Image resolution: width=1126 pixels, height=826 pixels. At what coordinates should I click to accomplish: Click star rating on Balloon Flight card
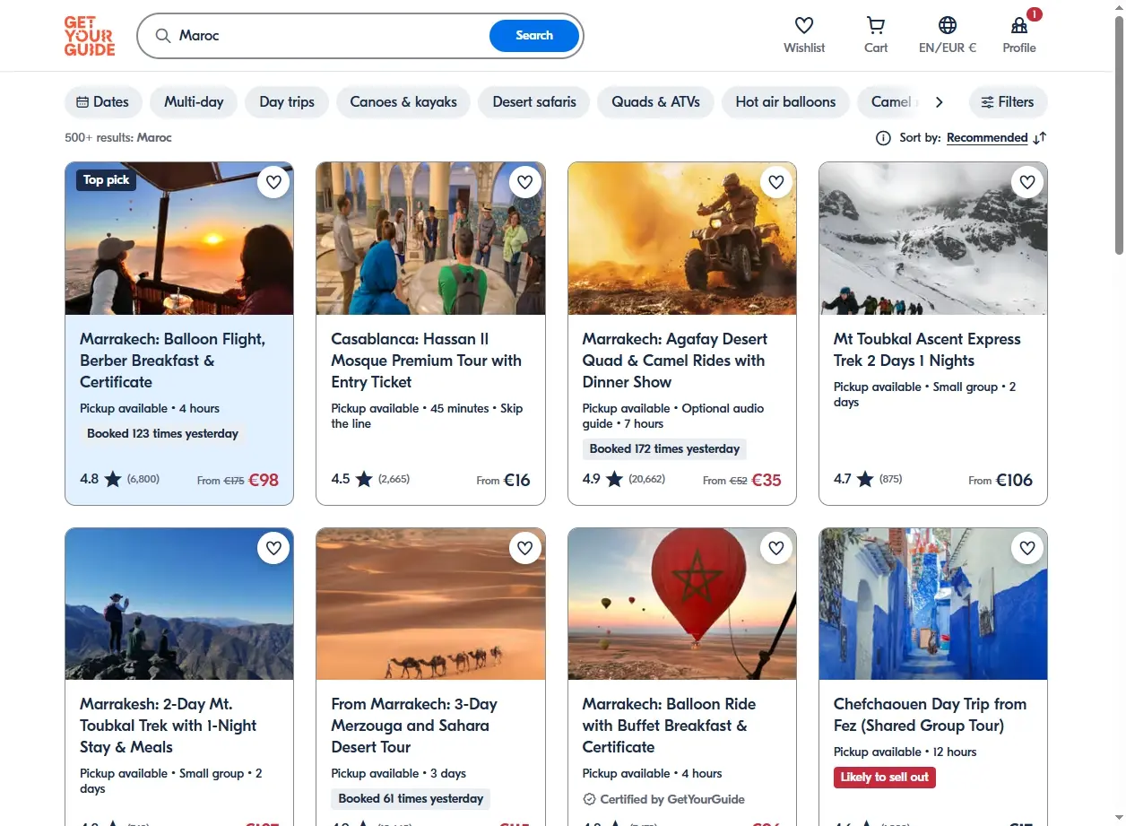pos(113,479)
